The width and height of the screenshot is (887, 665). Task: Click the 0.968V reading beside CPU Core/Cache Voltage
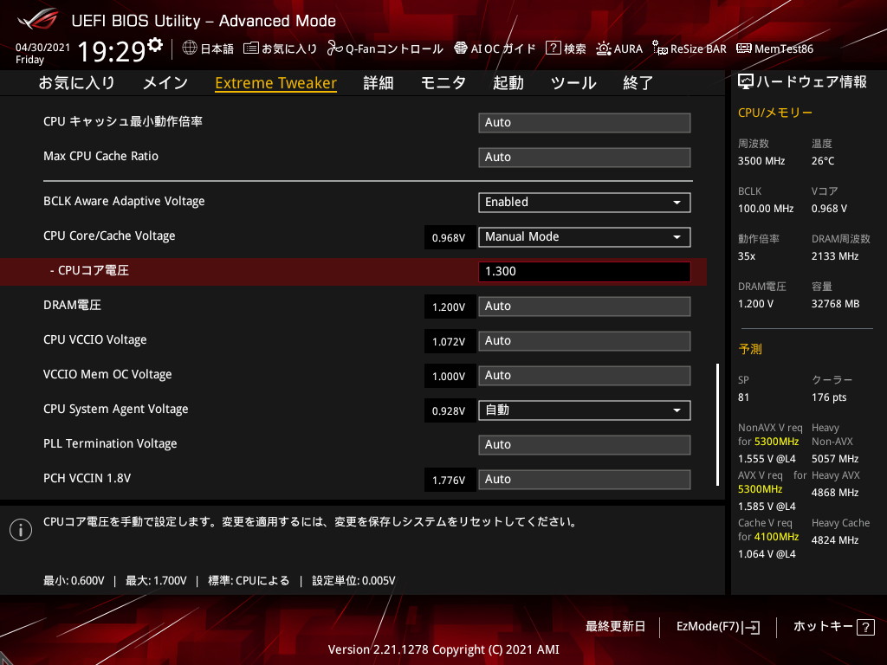450,237
